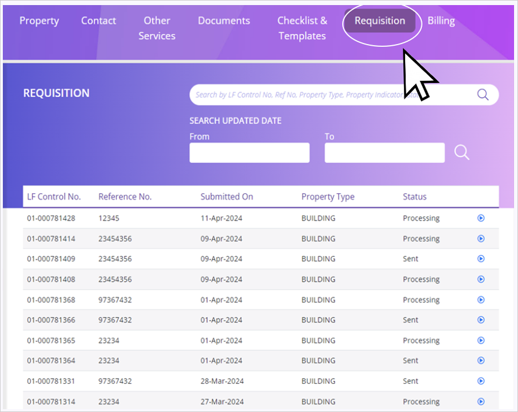This screenshot has height=412, width=518.
Task: Click the To date input field
Action: pos(384,153)
